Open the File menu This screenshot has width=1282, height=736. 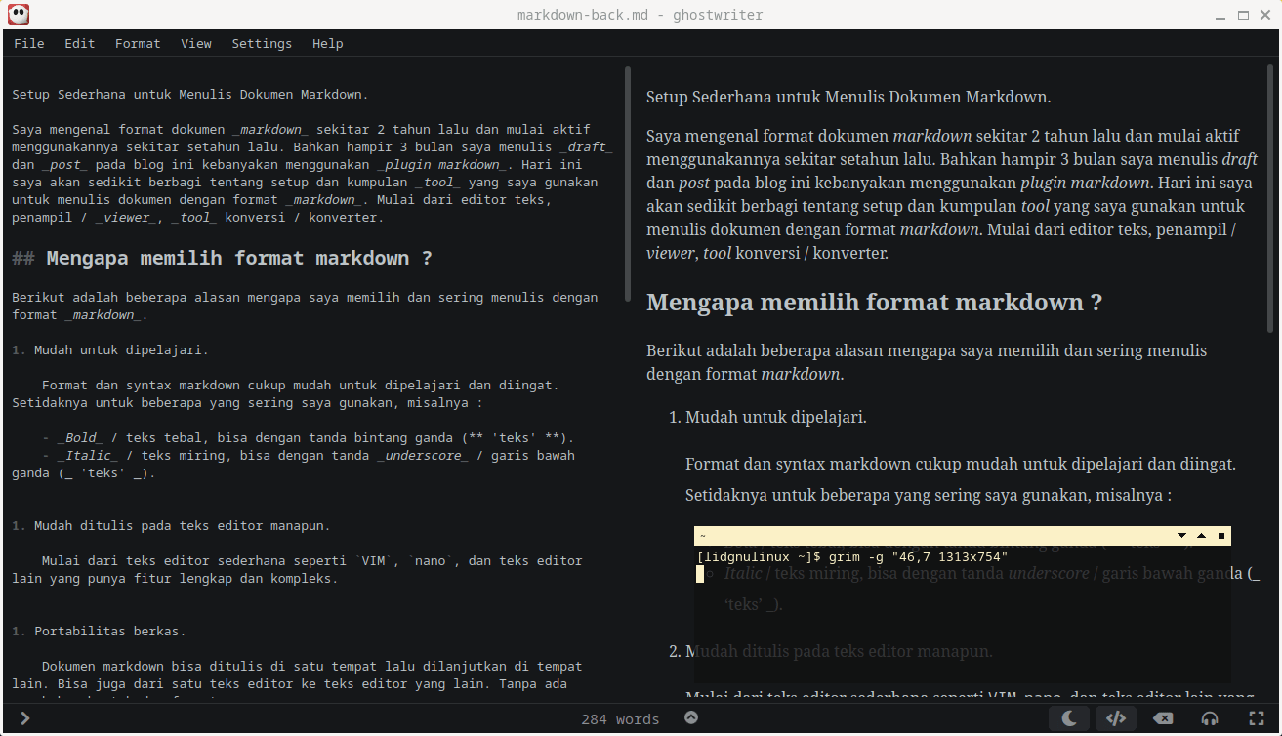28,43
